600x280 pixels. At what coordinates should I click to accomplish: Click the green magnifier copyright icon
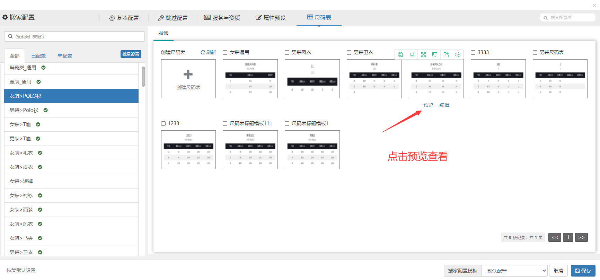pyautogui.click(x=400, y=55)
